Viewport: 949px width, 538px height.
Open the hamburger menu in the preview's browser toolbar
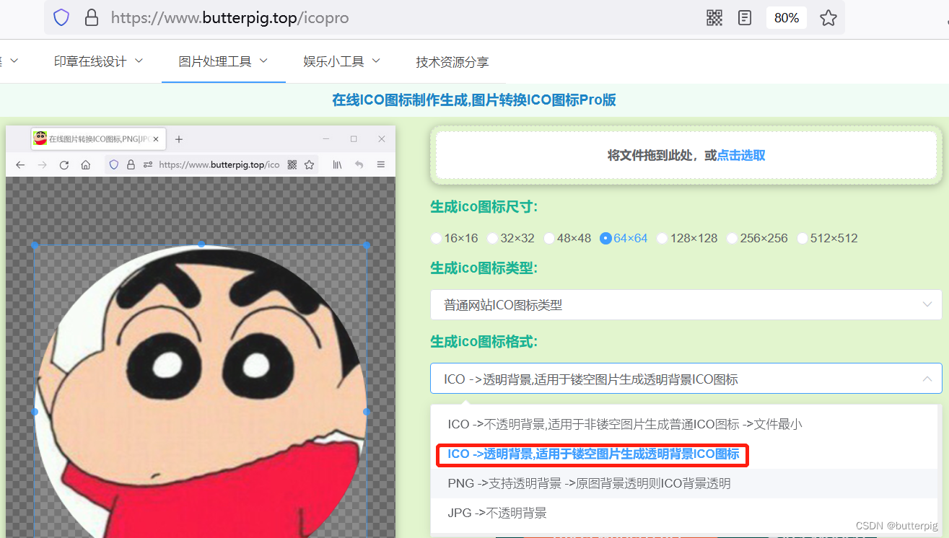click(x=381, y=165)
